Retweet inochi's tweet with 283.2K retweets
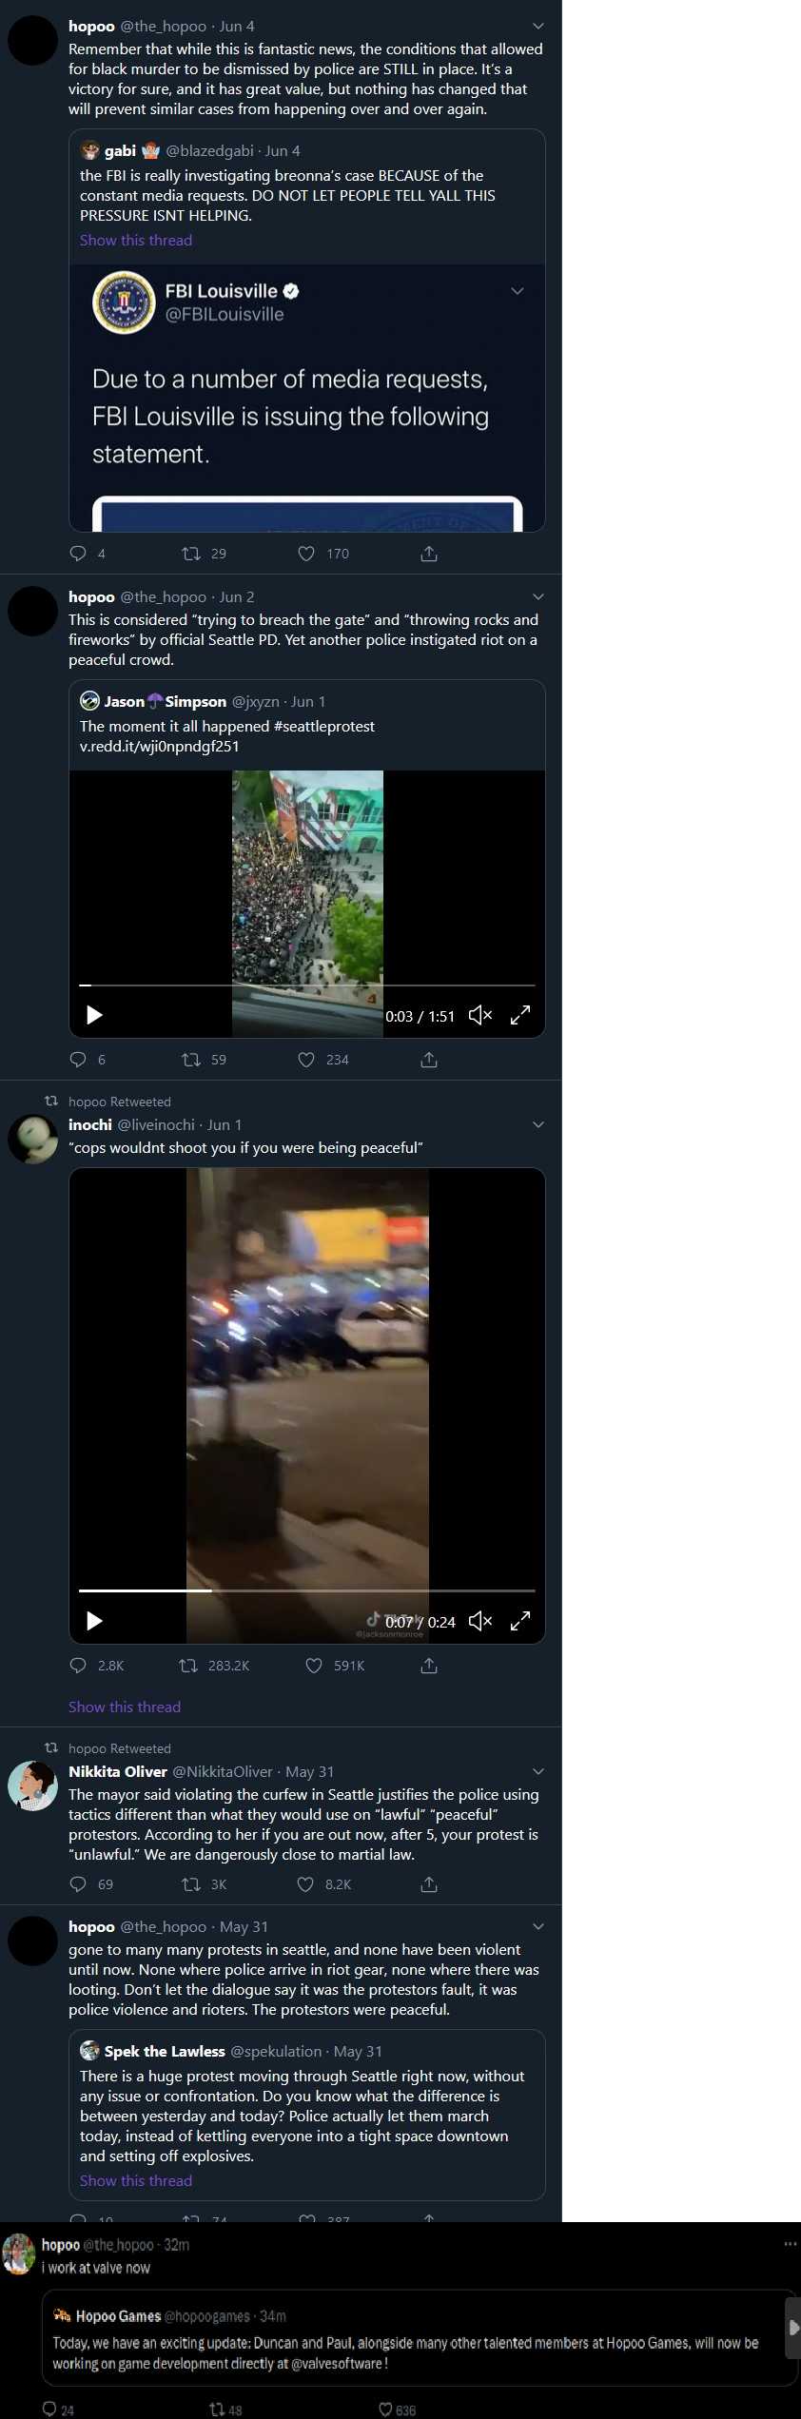Image resolution: width=801 pixels, height=2419 pixels. click(188, 1665)
